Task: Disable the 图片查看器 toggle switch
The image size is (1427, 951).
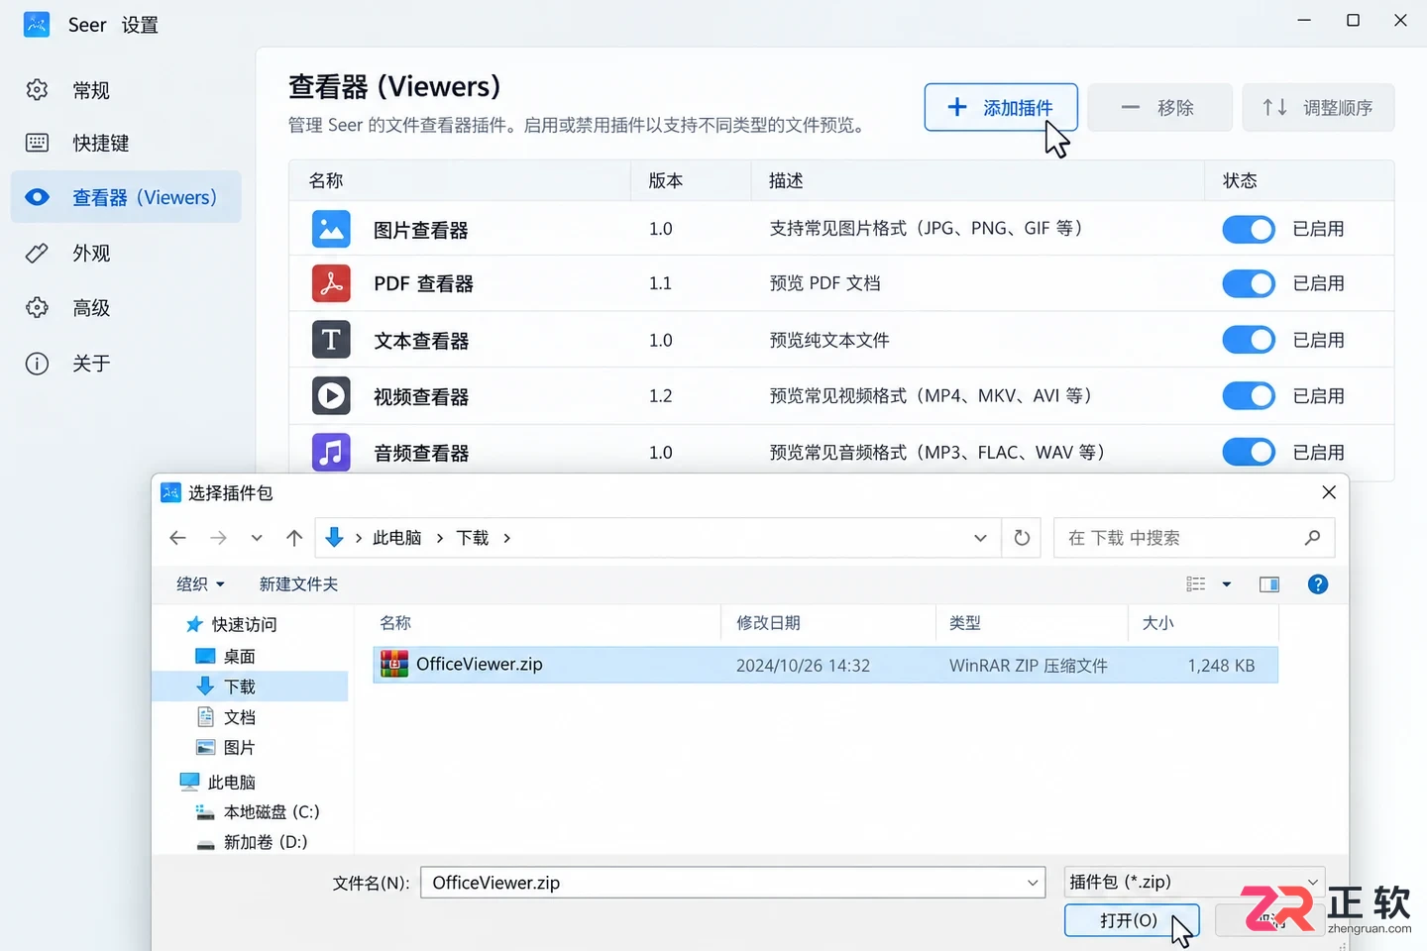Action: click(x=1249, y=229)
